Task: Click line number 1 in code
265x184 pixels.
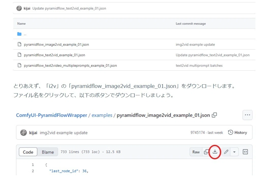Action: pyautogui.click(x=33, y=165)
